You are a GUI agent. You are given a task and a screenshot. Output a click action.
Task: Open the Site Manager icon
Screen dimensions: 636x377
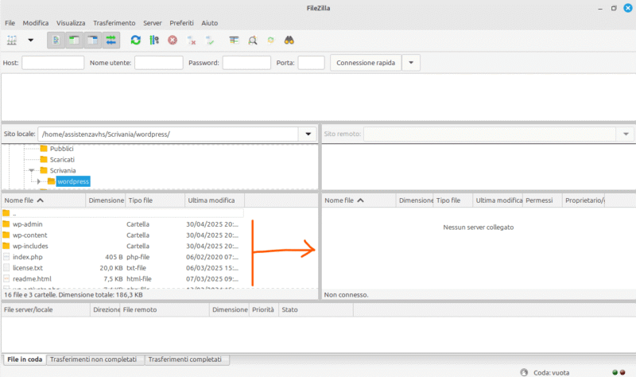12,41
